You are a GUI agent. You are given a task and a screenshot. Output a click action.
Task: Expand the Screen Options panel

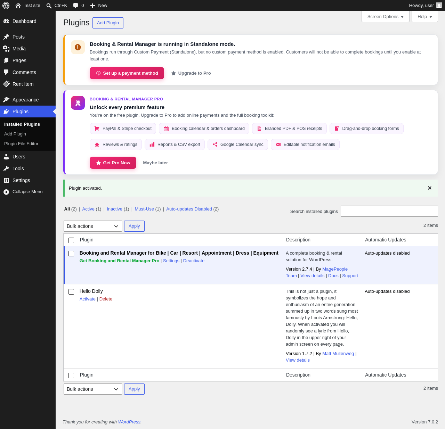pos(386,17)
